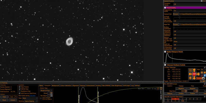
Task: Toggle histogram Log axis checkbox
Action: [152, 89]
